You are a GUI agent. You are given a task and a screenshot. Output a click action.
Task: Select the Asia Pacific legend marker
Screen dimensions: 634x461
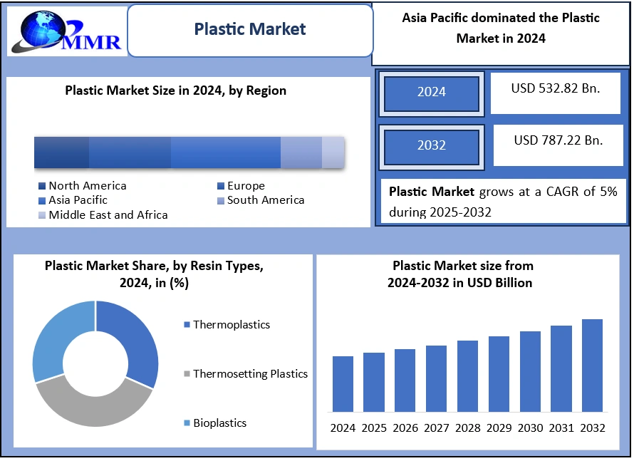tap(41, 200)
